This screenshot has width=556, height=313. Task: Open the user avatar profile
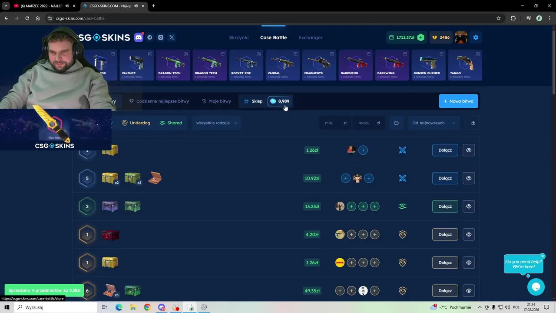pos(461,37)
